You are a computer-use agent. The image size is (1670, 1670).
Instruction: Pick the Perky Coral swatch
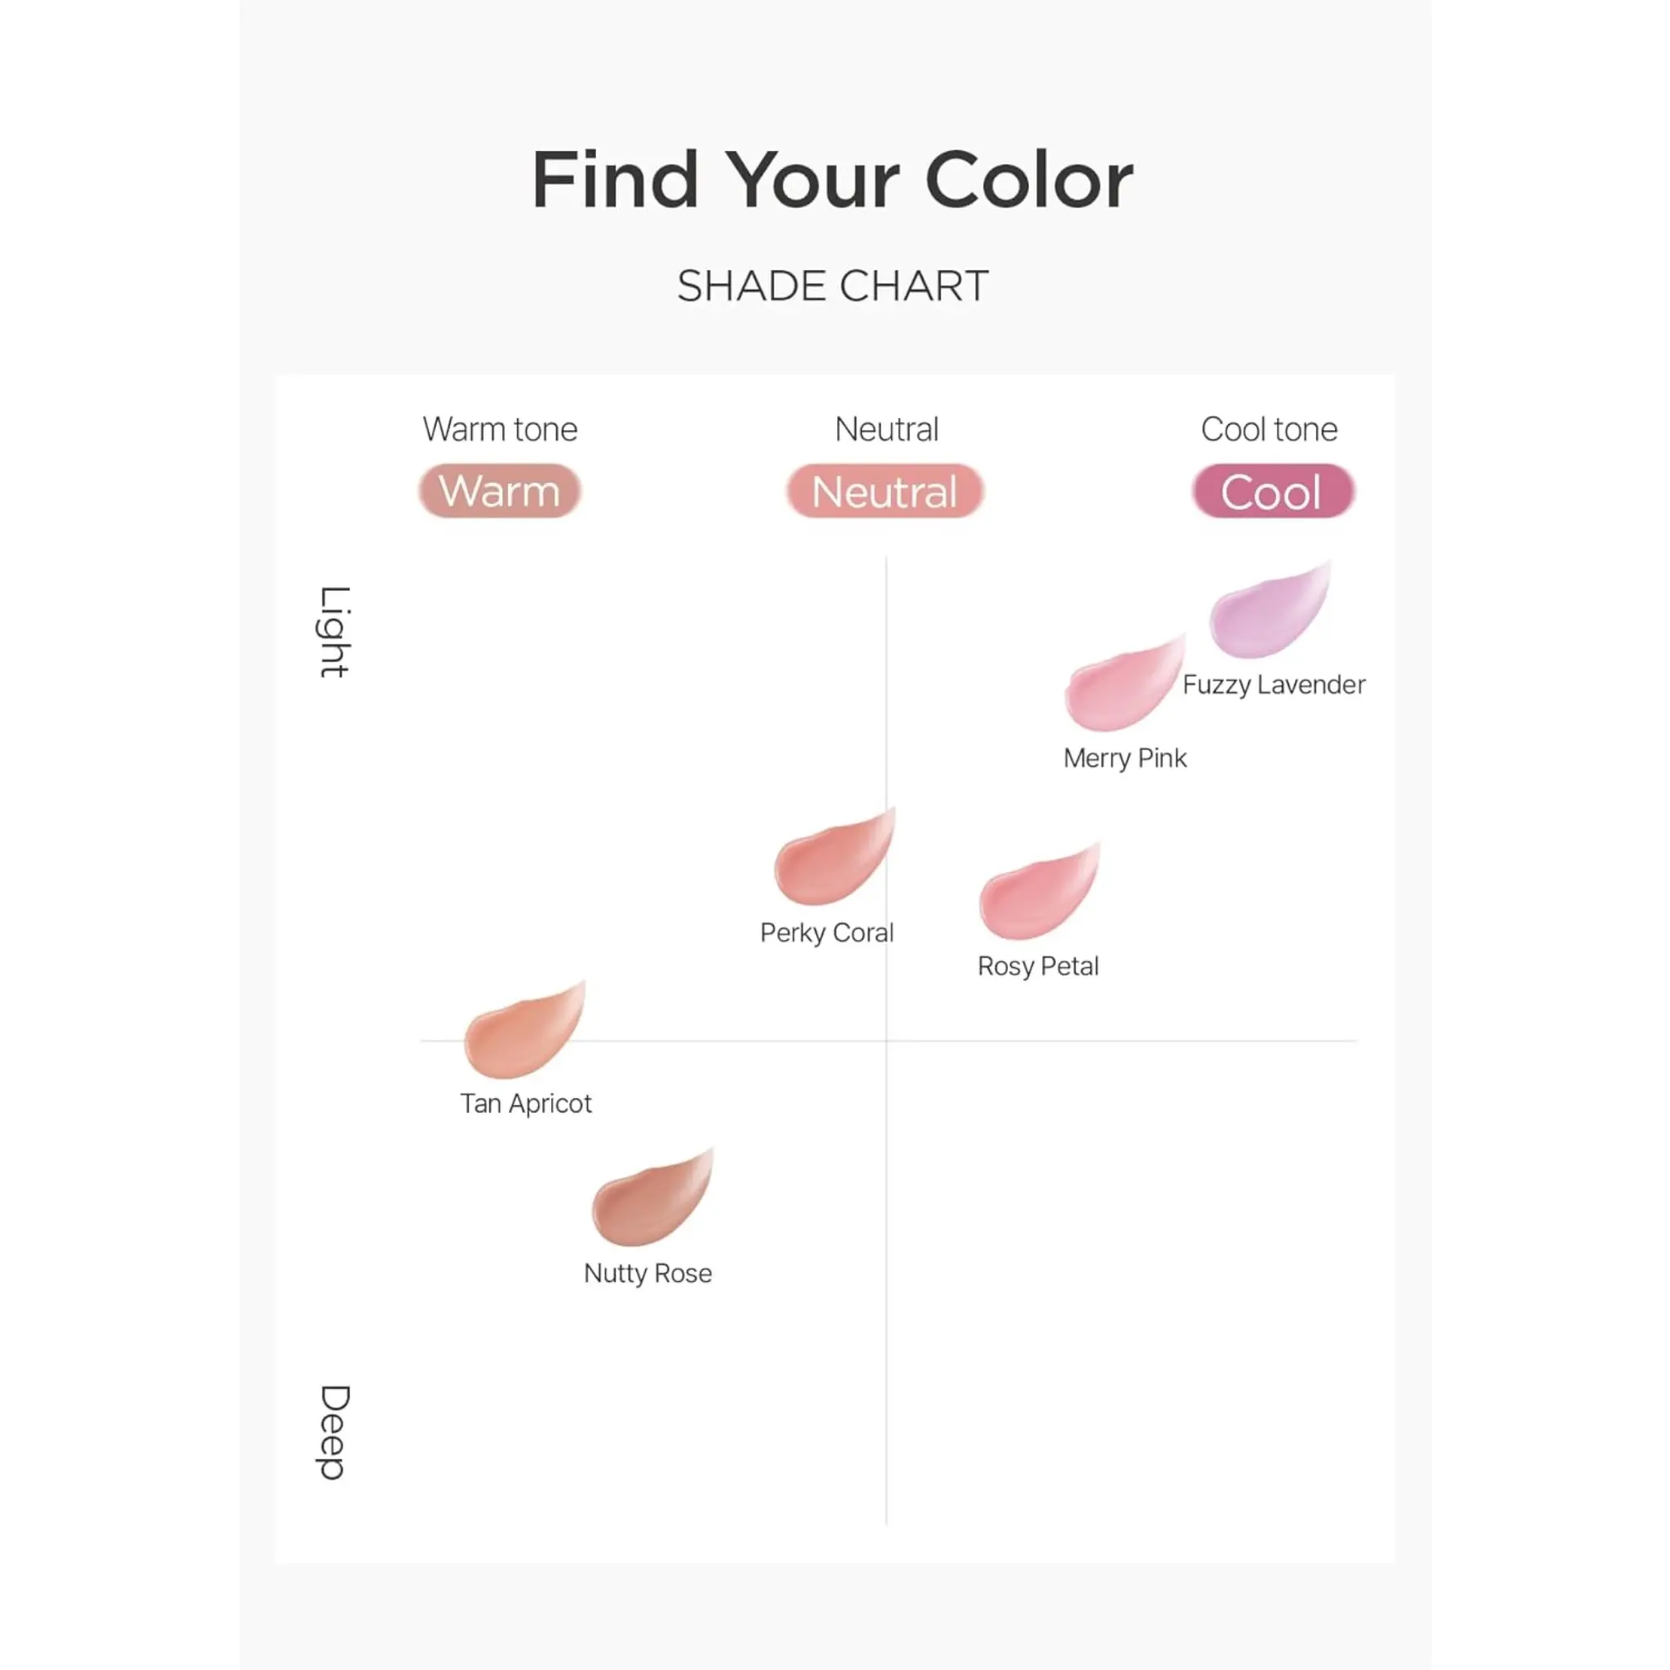[x=833, y=861]
